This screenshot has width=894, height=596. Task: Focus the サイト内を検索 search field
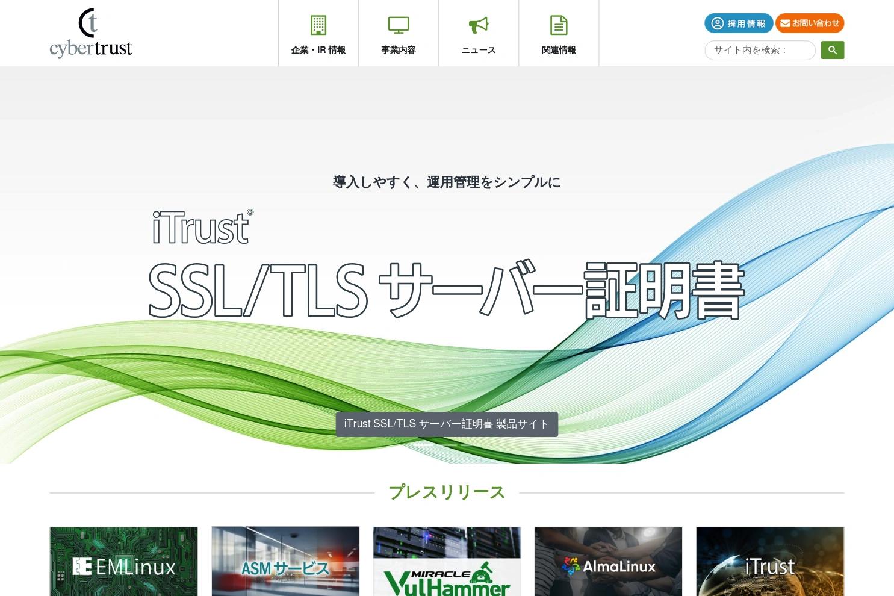click(x=760, y=50)
